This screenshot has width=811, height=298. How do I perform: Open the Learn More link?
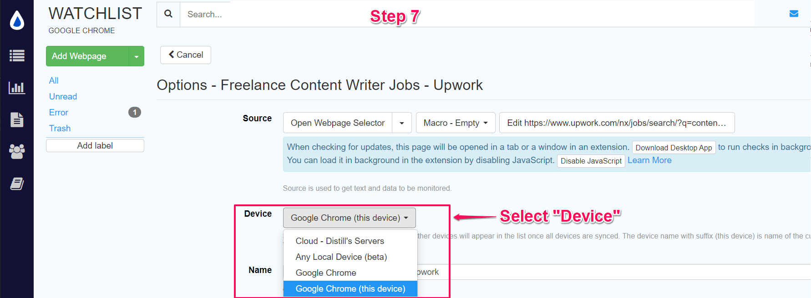point(649,160)
